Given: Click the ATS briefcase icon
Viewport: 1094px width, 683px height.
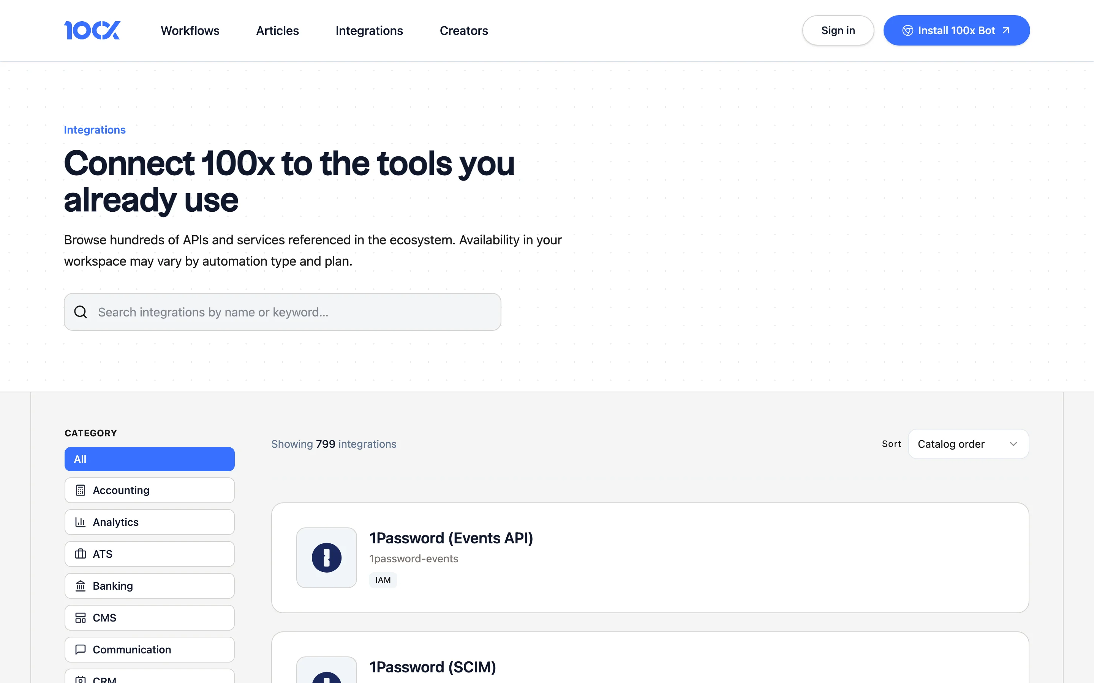Looking at the screenshot, I should pos(81,554).
